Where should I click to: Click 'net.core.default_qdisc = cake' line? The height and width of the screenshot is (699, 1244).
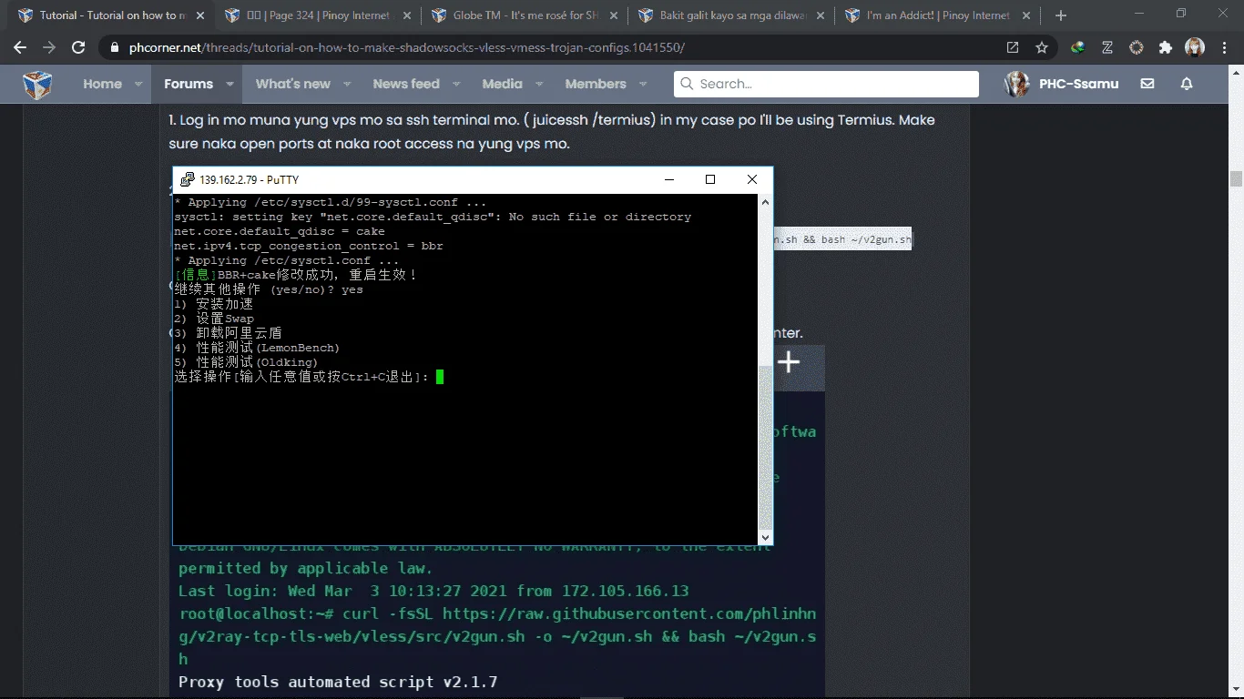tap(280, 231)
